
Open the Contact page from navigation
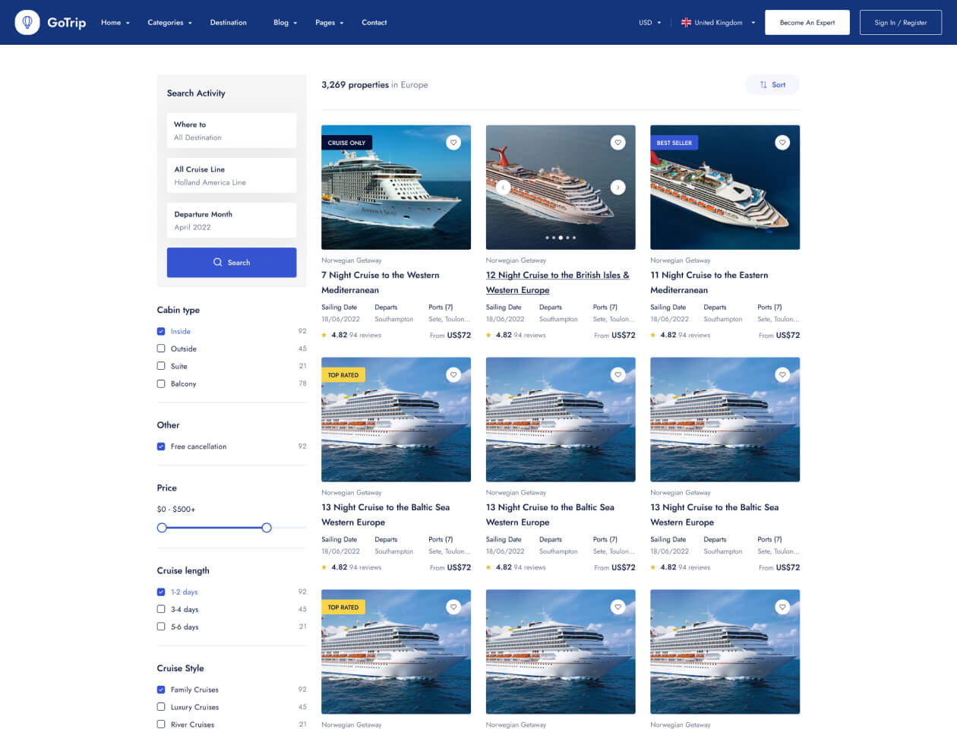click(x=374, y=23)
